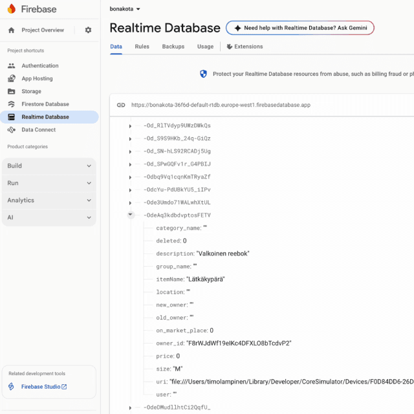
Task: Click Project Overview link
Action: [43, 30]
